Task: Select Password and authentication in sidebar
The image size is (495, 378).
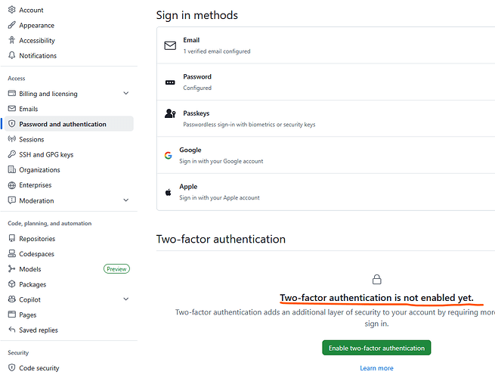Action: [69, 124]
